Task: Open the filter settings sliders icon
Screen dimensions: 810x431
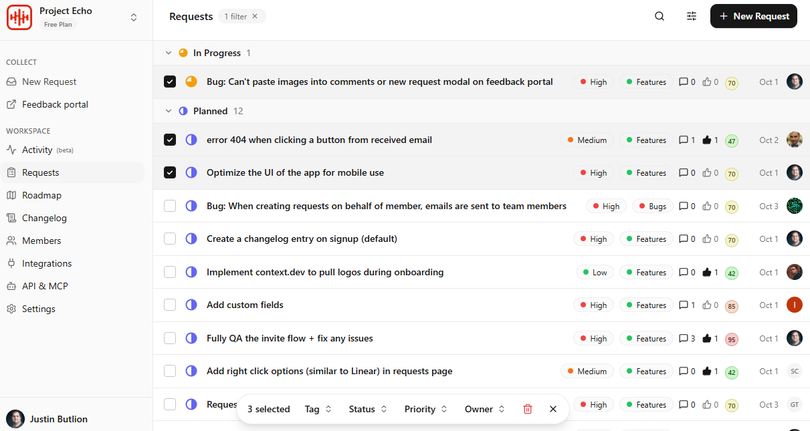Action: click(x=692, y=16)
